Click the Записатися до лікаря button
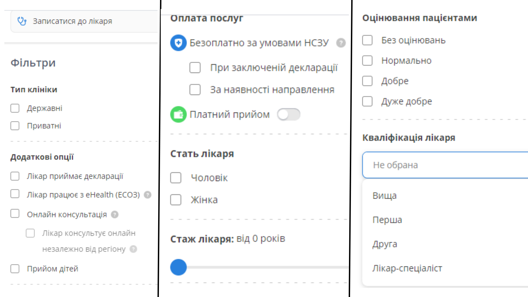Screen dimensions: 528x297 (x=72, y=21)
